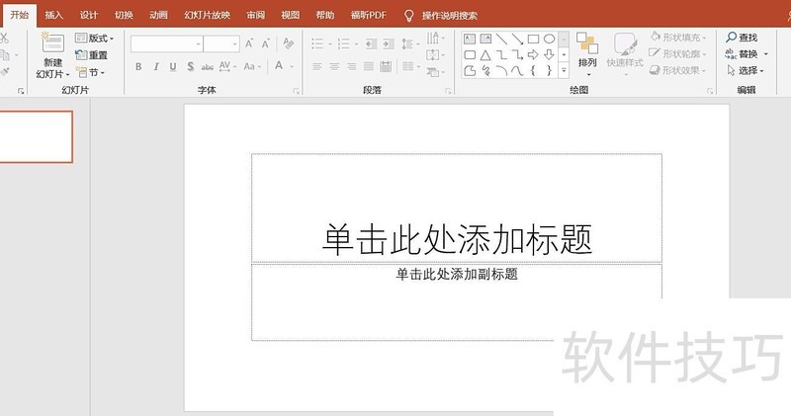Select the triangle shape in shapes gallery
Screen dimensions: 791x416
[485, 54]
